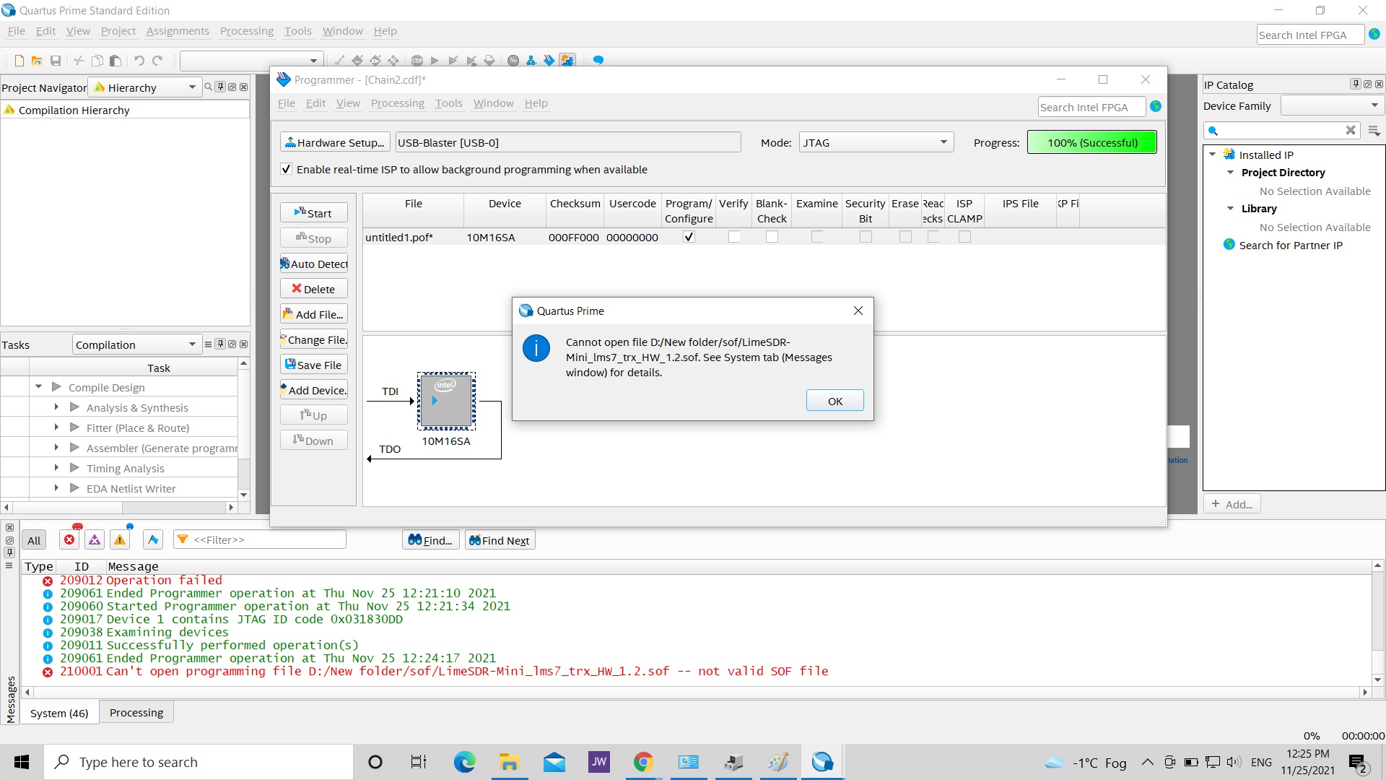
Task: Click the error messages filter icon
Action: tap(69, 540)
